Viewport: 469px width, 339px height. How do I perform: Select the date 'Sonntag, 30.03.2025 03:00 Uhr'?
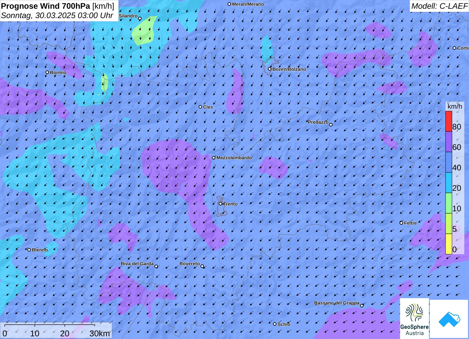coord(57,15)
